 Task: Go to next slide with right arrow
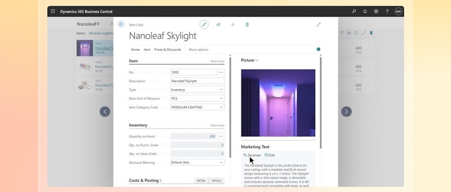346,111
